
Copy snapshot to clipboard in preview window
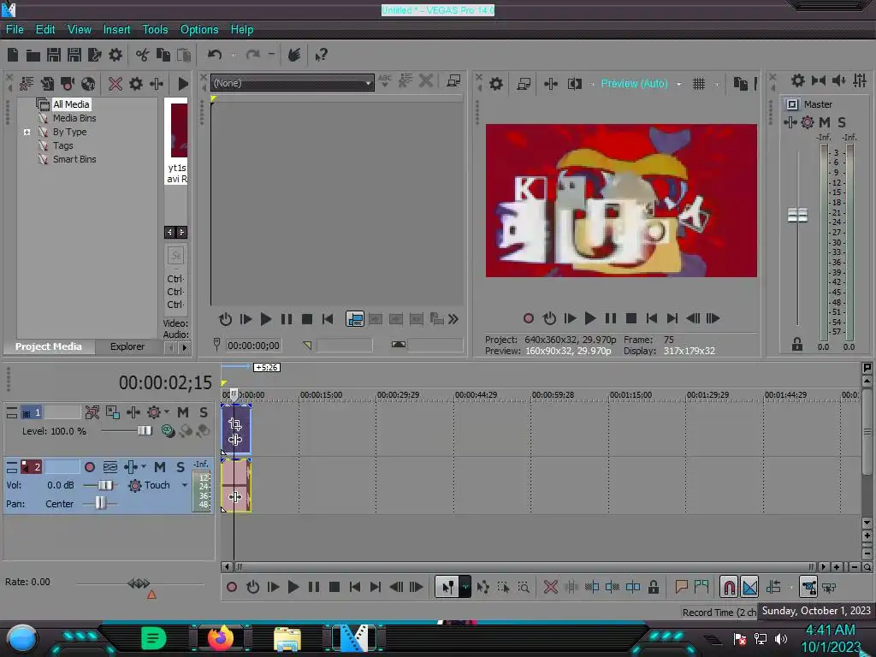click(740, 84)
